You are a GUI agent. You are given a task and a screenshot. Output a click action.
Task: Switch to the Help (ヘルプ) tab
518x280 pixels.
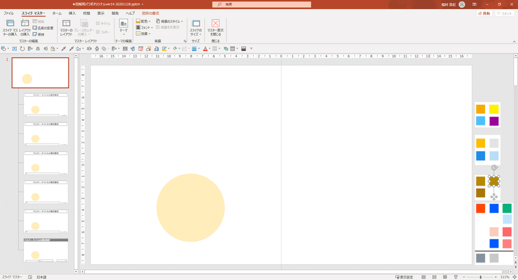(130, 14)
